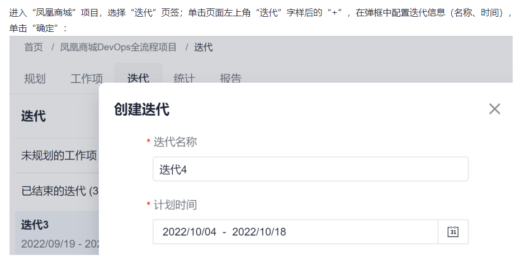Image resolution: width=530 pixels, height=265 pixels.
Task: Go to the 统计 tab
Action: (x=184, y=79)
